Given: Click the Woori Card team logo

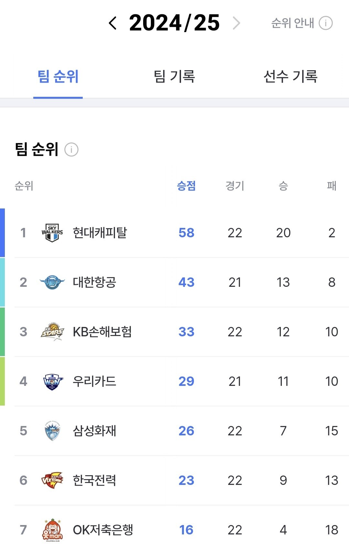Looking at the screenshot, I should click(53, 381).
